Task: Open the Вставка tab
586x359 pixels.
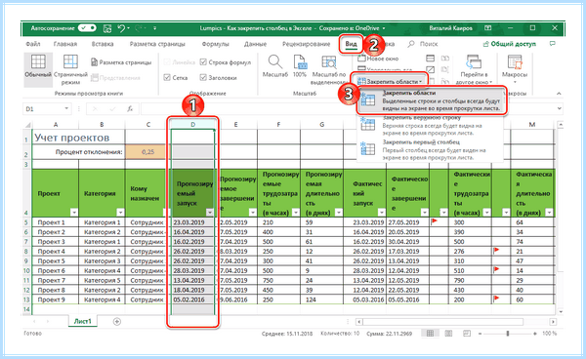Action: click(103, 44)
